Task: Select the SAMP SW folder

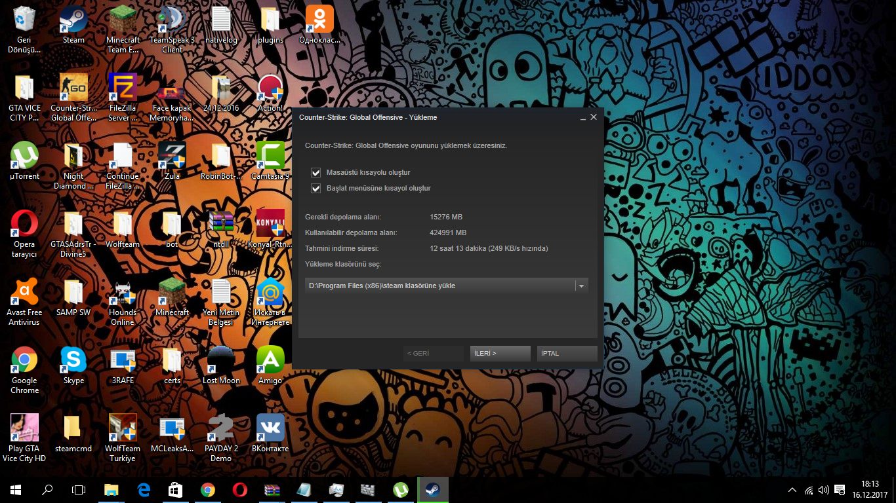Action: (73, 297)
